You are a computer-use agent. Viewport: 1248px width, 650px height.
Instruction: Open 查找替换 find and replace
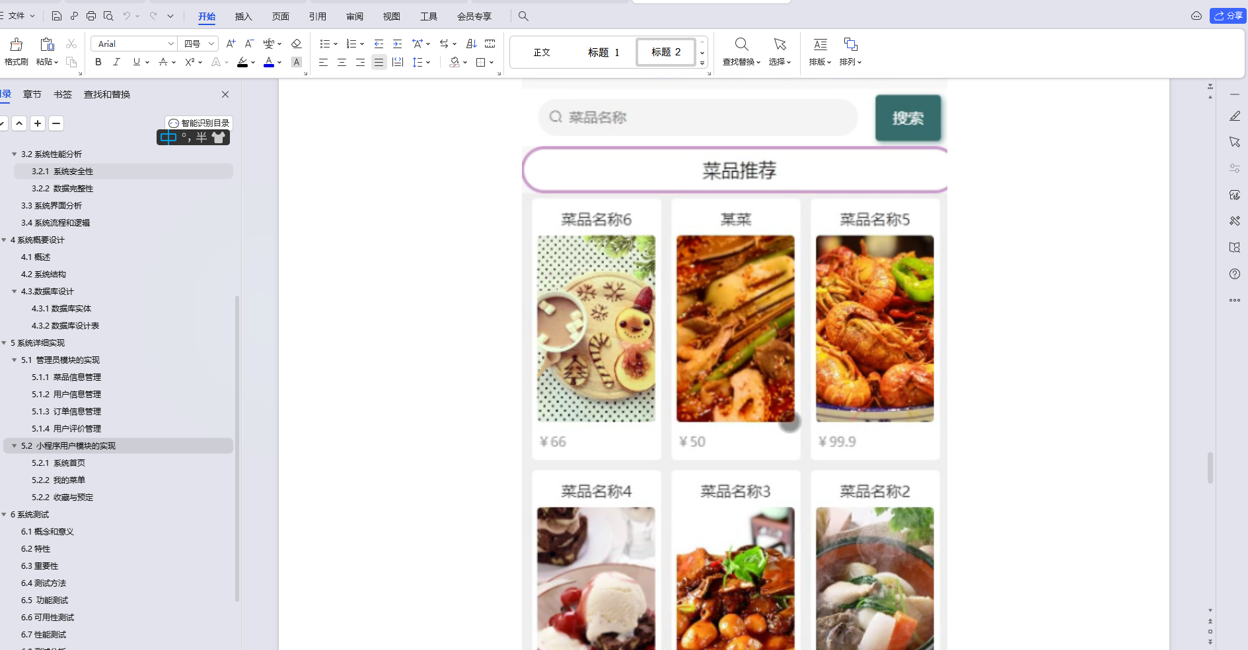point(741,51)
